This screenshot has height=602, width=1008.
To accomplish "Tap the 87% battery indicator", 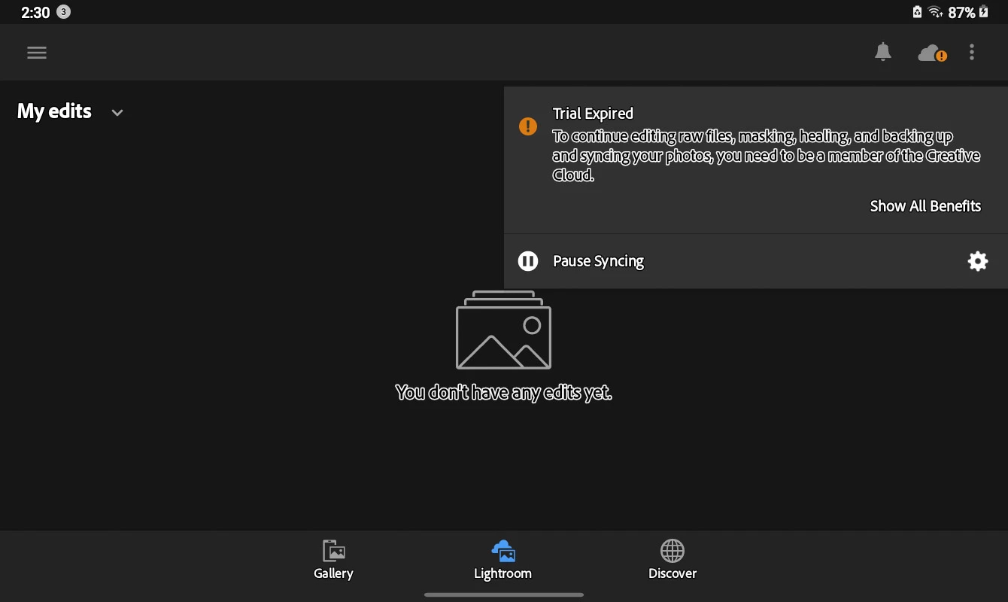I will click(968, 12).
